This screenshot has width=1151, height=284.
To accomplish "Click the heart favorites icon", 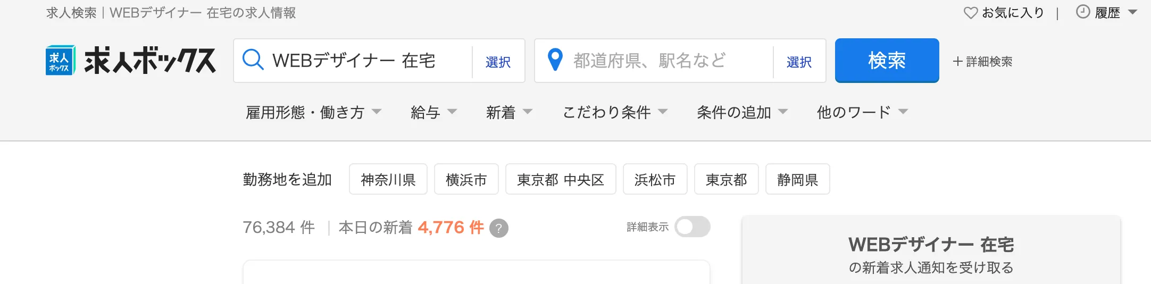I will [971, 13].
